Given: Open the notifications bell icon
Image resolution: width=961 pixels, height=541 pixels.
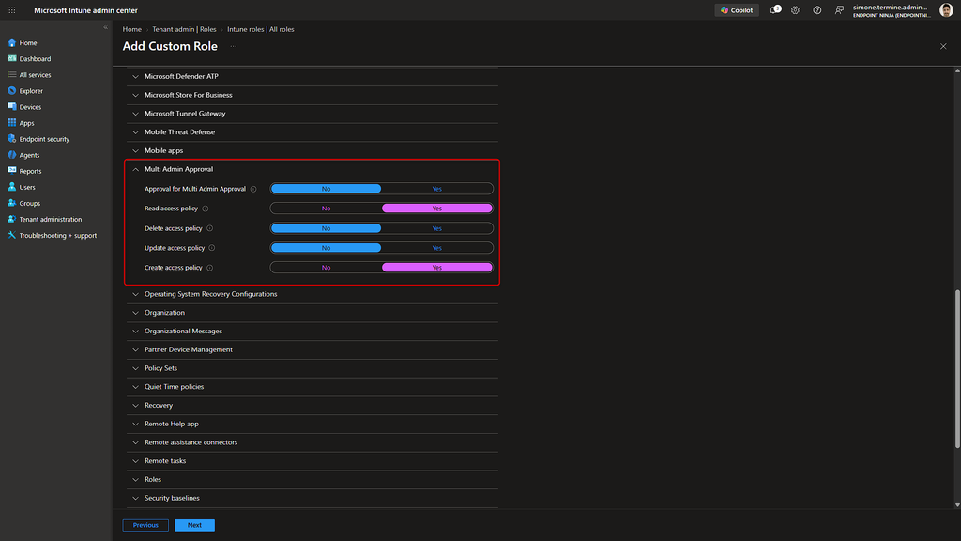Looking at the screenshot, I should [x=774, y=9].
